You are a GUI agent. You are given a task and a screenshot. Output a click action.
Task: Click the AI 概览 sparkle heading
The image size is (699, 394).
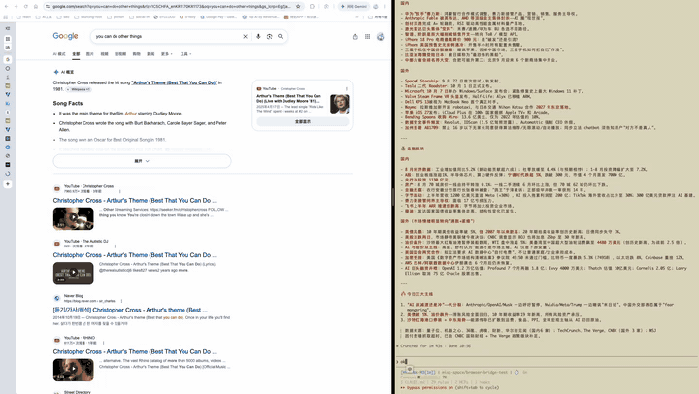(x=64, y=72)
